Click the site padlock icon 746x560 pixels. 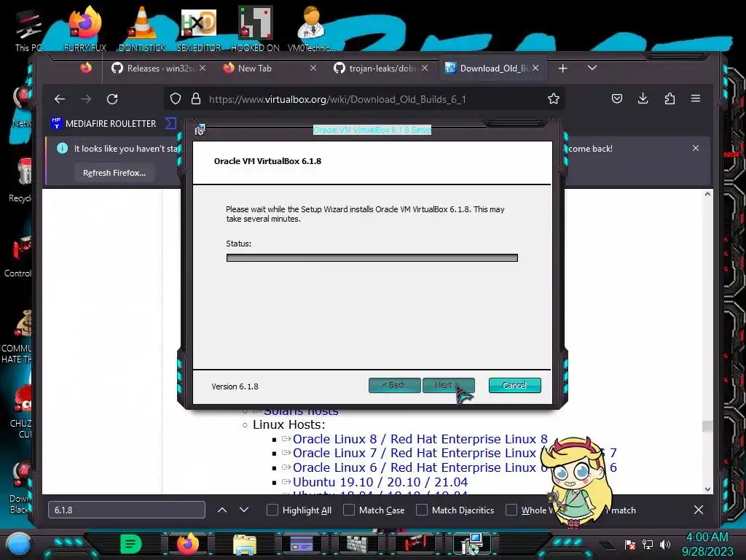(x=195, y=99)
